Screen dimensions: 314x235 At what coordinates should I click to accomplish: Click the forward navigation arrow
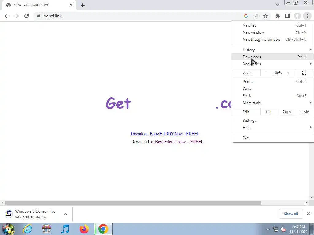(17, 16)
